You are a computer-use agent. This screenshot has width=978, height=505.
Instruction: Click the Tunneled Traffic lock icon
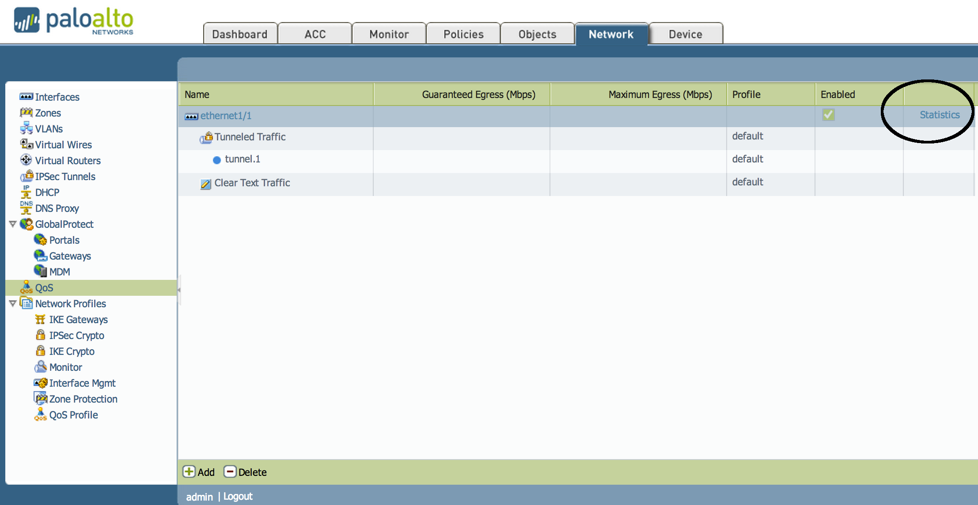coord(207,137)
